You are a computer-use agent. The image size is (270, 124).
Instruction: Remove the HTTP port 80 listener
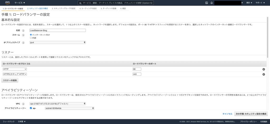(264, 69)
